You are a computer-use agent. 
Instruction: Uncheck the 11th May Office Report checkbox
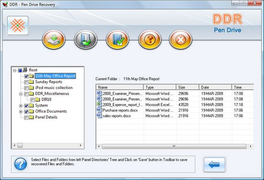(26, 76)
